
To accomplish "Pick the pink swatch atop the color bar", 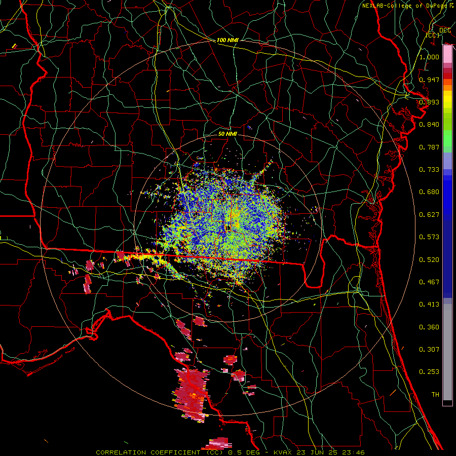I will point(447,54).
